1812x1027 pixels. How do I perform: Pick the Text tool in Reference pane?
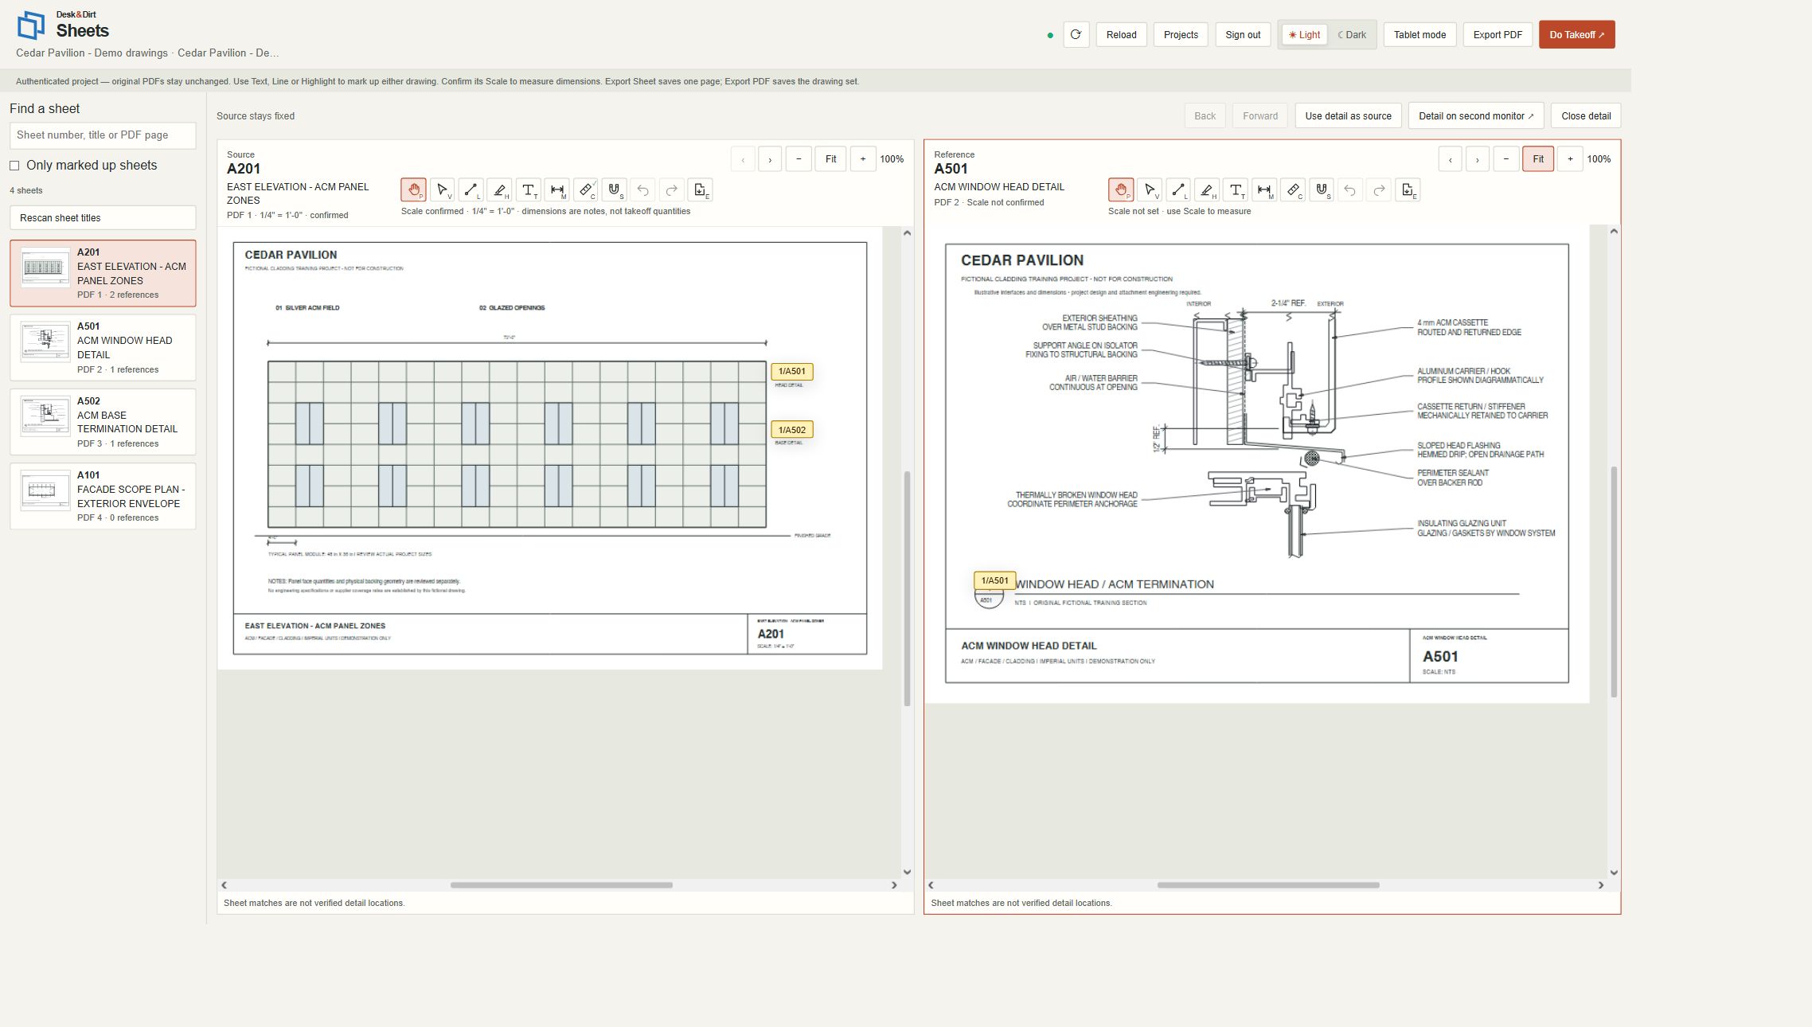tap(1236, 189)
